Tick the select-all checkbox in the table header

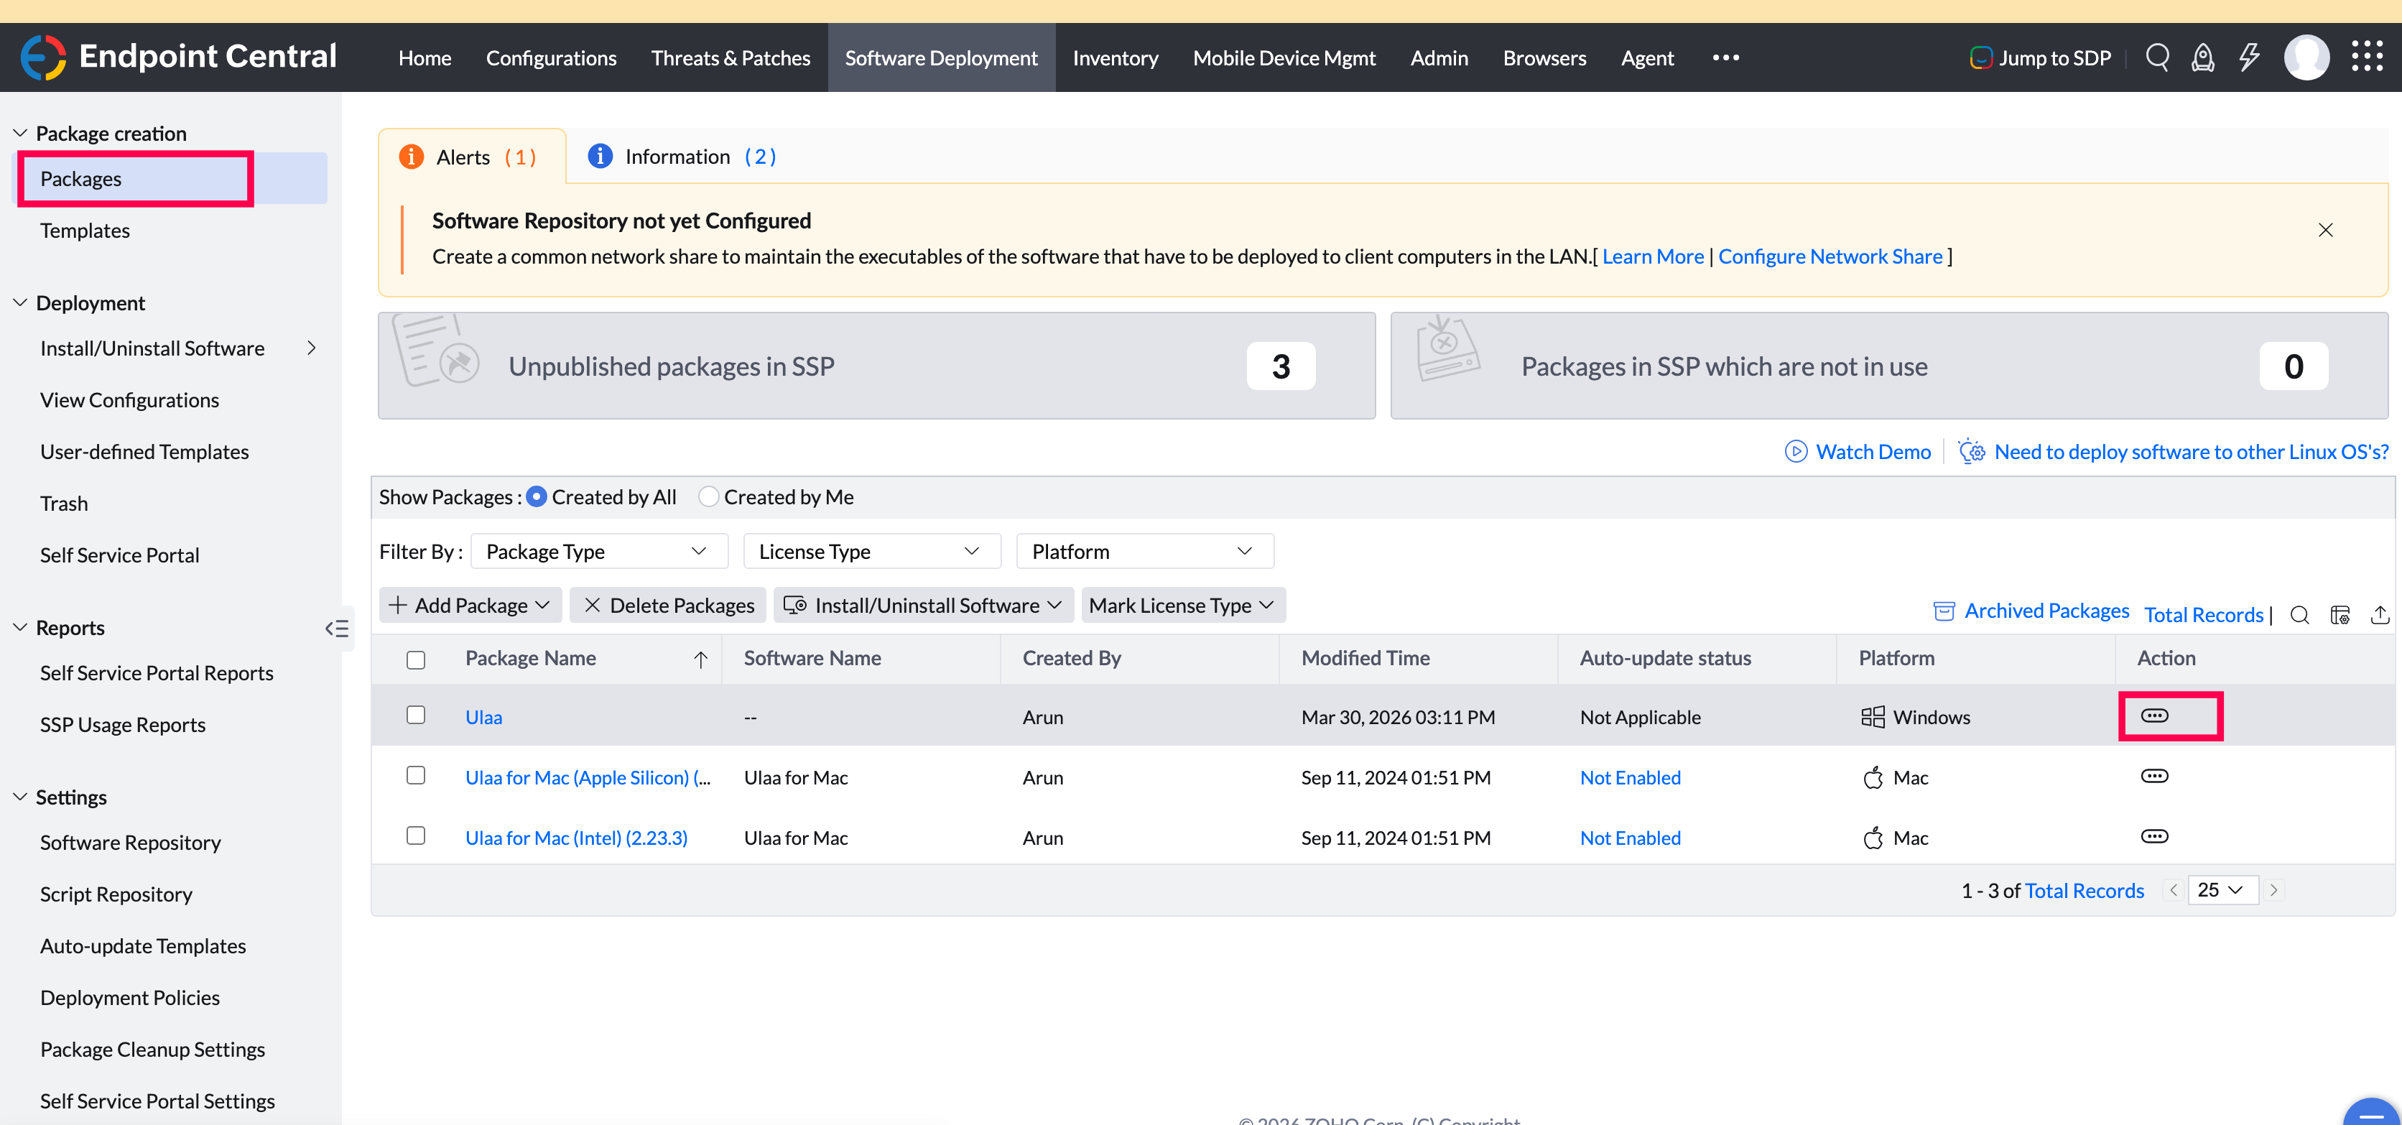[416, 659]
